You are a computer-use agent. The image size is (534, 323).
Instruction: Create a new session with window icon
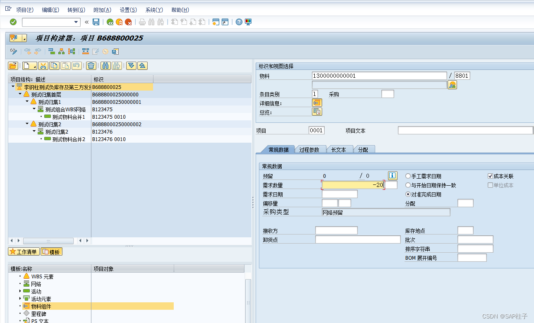pyautogui.click(x=216, y=22)
